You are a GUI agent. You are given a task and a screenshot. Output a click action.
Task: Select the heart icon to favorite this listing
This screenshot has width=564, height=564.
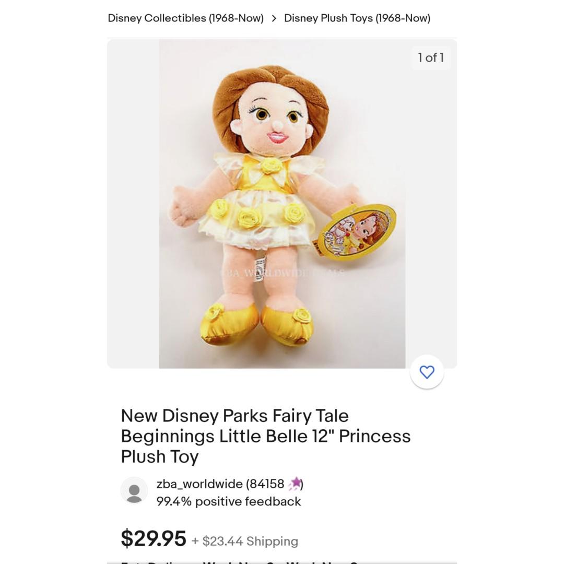point(427,372)
